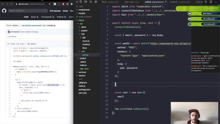Open the repository Code tab on GitHub
The height and width of the screenshot is (124, 220).
(x=26, y=17)
